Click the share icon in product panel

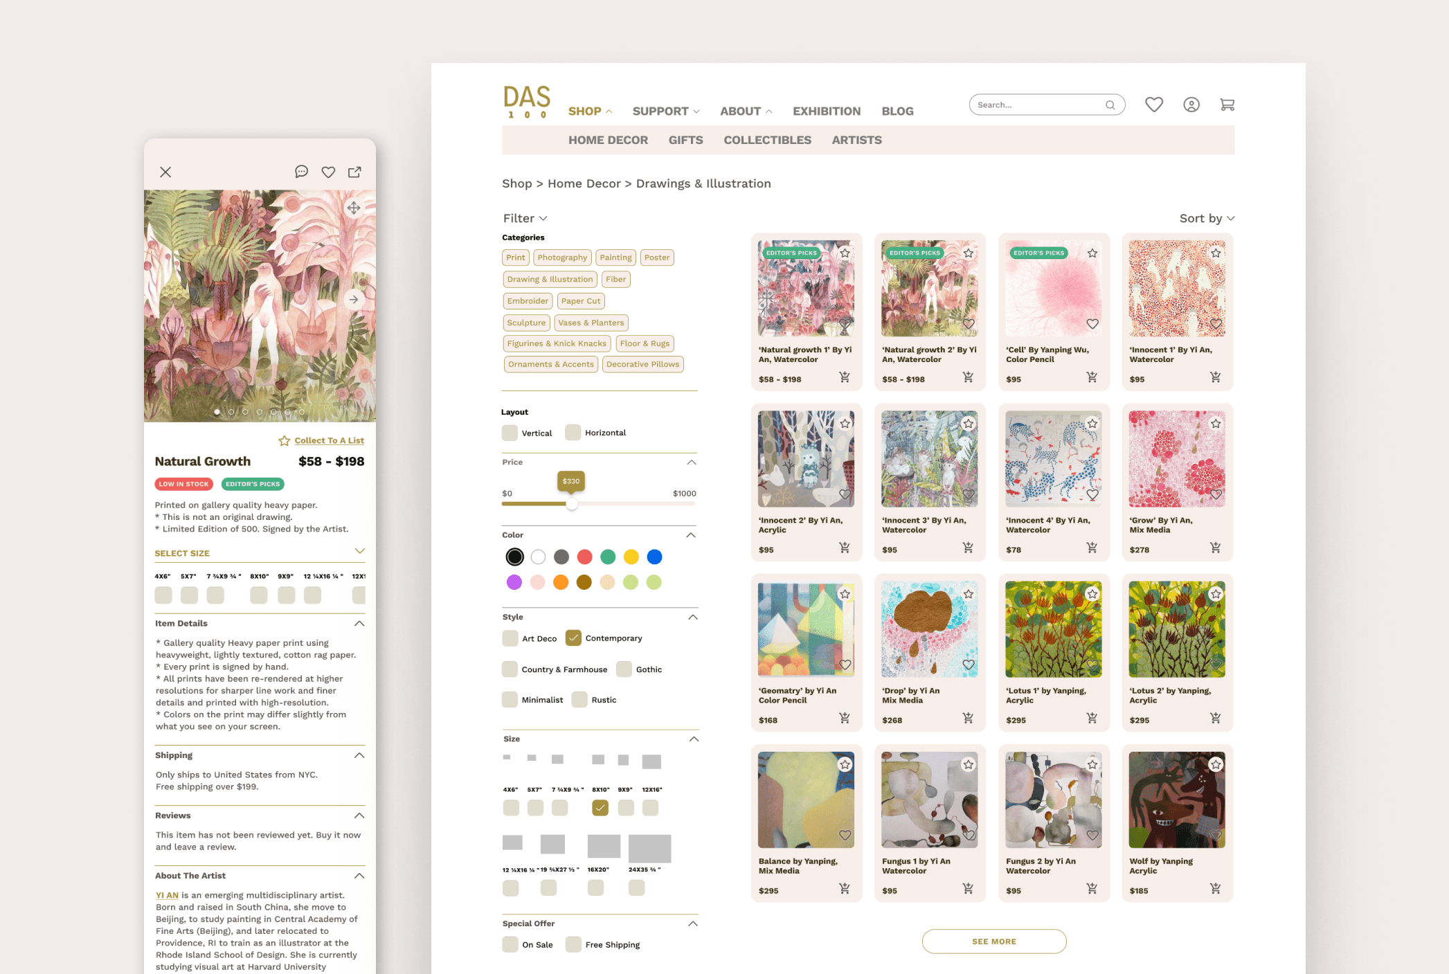354,172
